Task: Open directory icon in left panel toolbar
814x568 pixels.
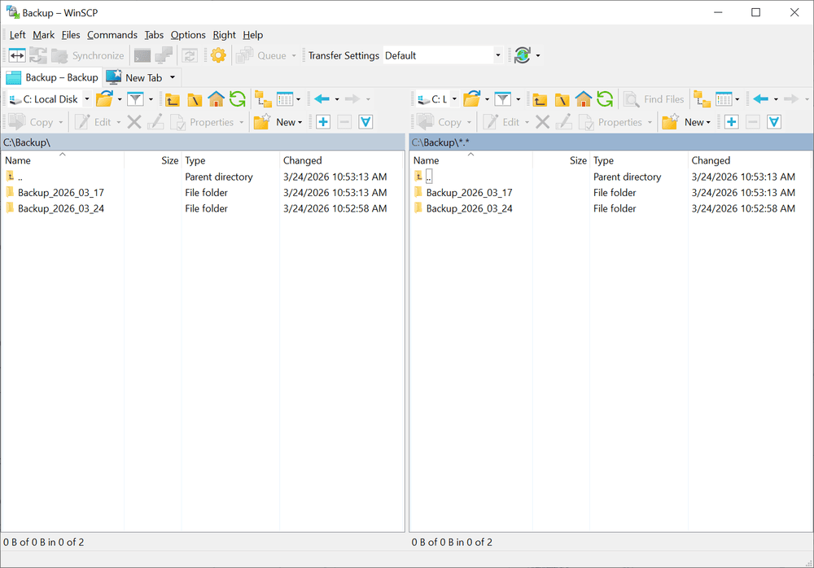Action: click(104, 98)
